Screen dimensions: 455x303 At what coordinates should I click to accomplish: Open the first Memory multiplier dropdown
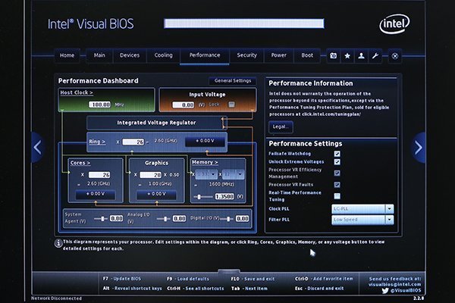coord(206,173)
